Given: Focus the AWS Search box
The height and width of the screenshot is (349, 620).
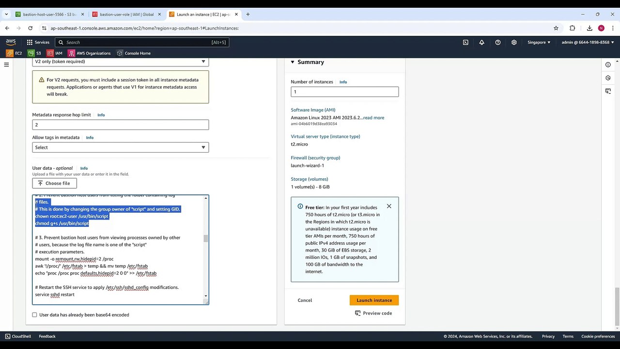Looking at the screenshot, I should (141, 42).
